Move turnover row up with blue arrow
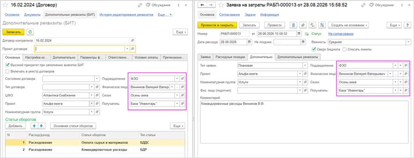The width and height of the screenshot is (414, 158). (34, 126)
